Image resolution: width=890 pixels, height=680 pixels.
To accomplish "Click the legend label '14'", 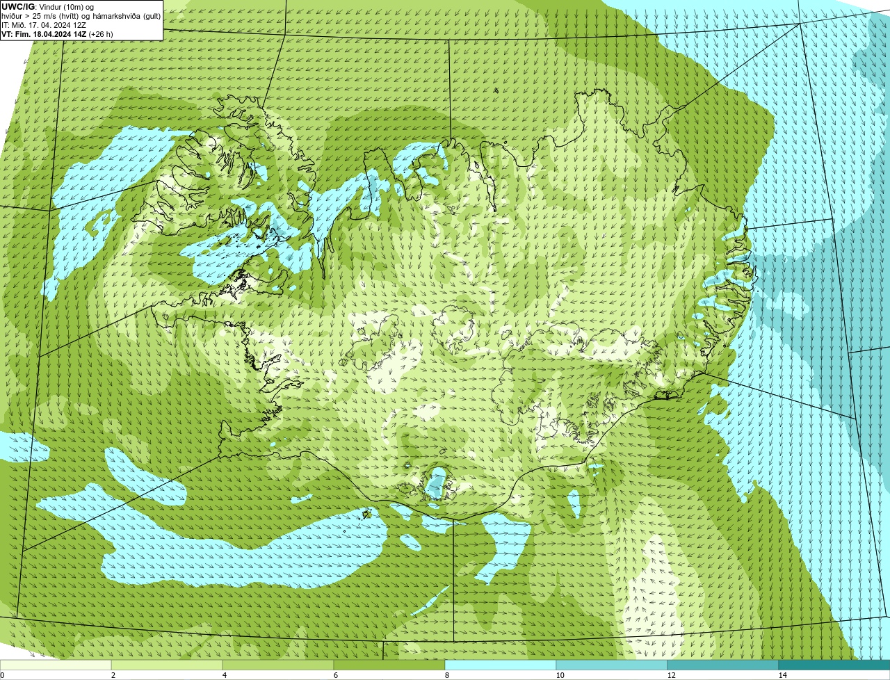I will pos(782,675).
